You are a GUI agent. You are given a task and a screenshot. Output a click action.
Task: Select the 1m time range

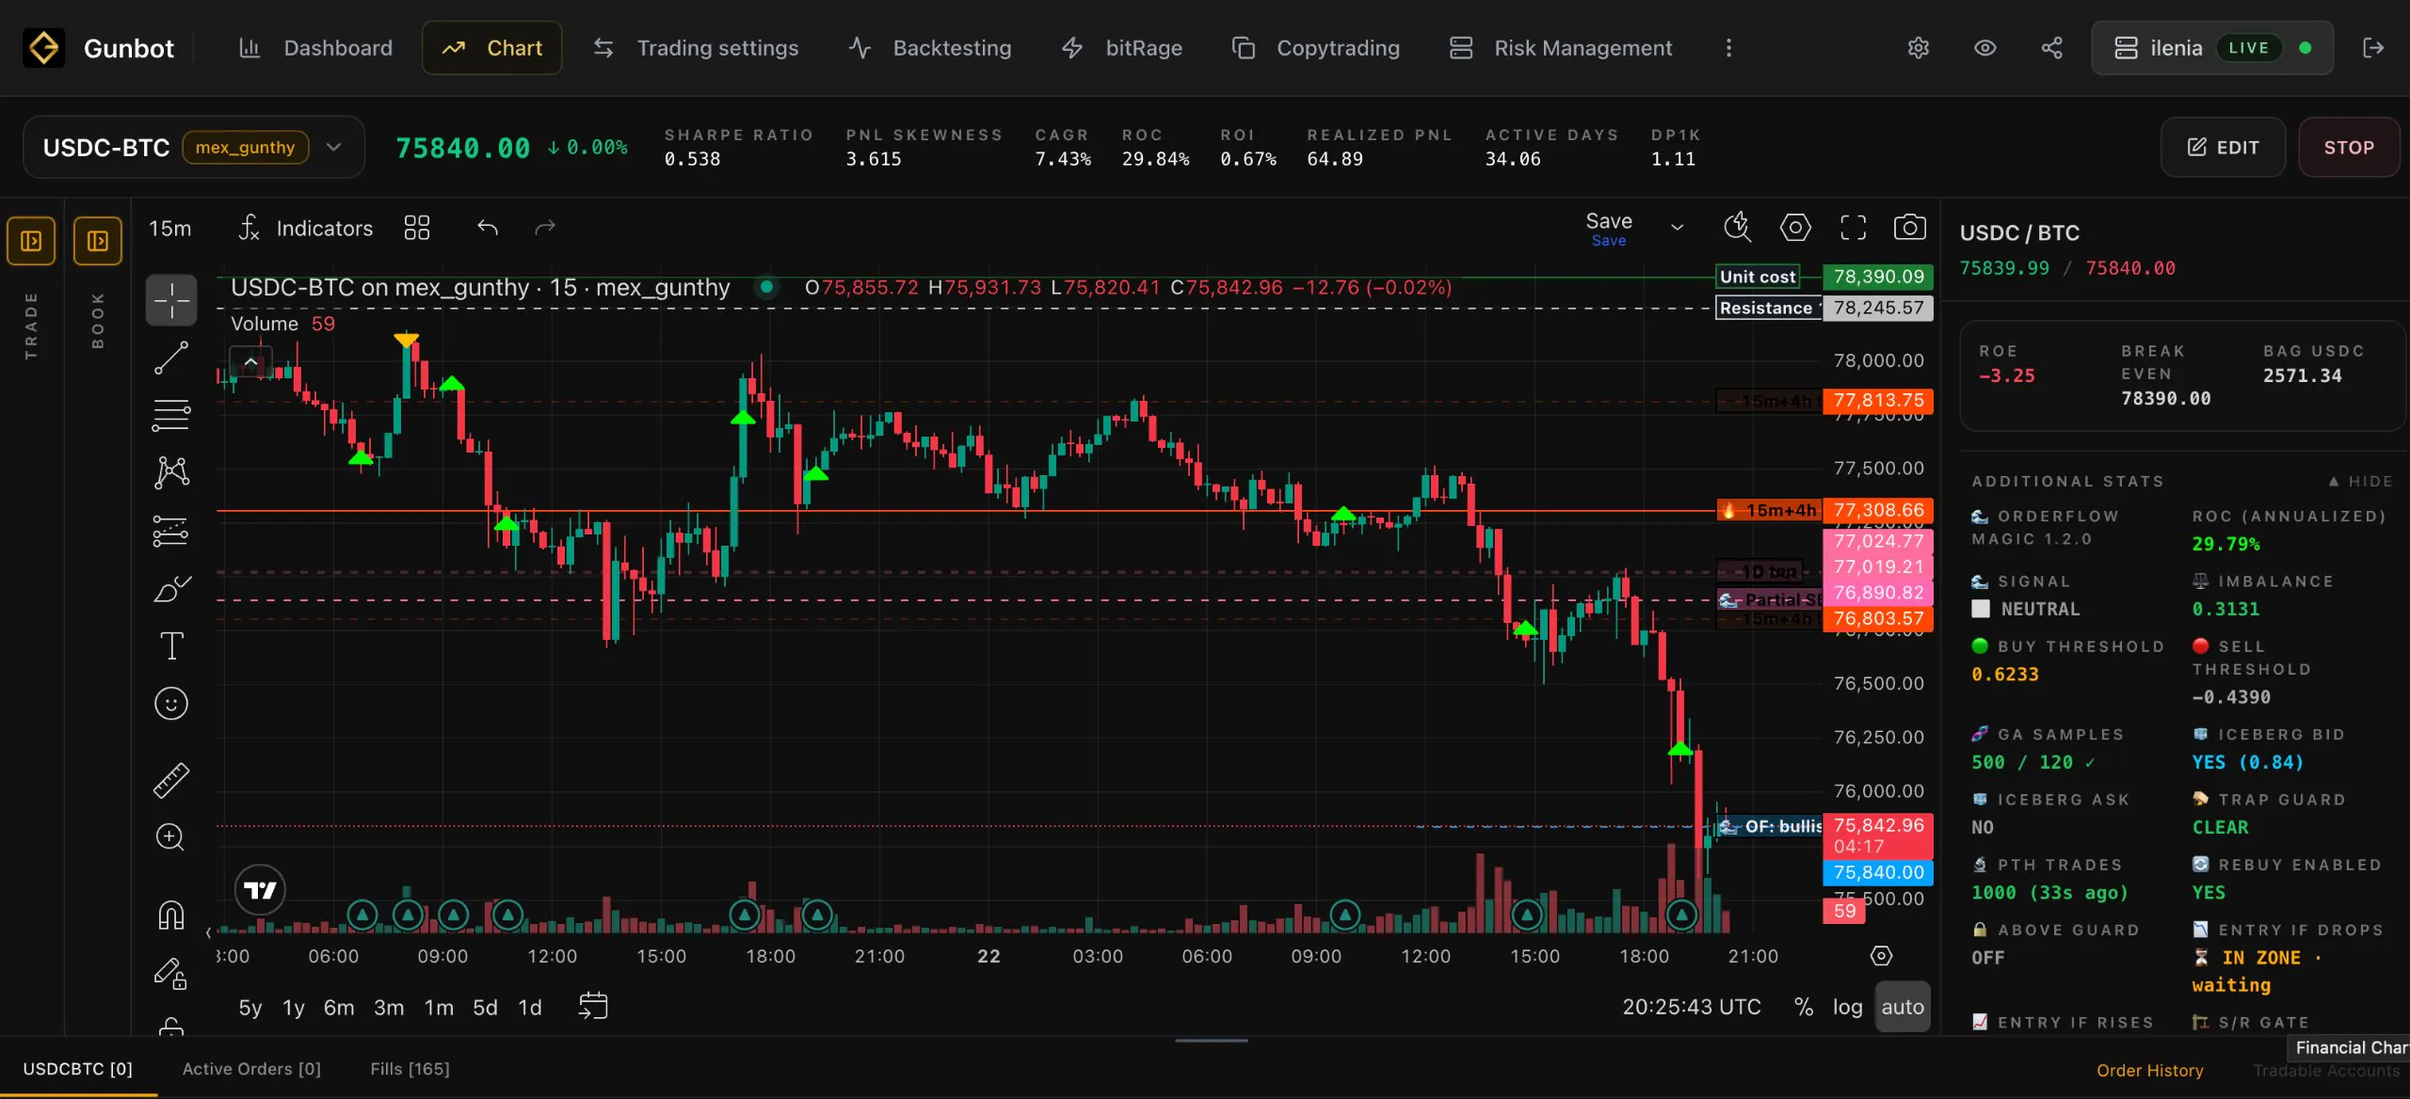[x=439, y=1008]
